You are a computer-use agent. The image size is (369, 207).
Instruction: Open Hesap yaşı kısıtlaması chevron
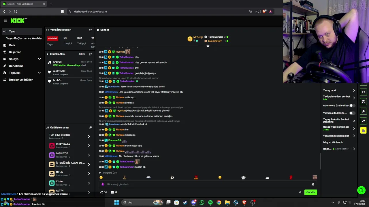pyautogui.click(x=354, y=128)
